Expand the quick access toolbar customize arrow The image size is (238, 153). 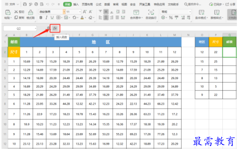coord(59,4)
